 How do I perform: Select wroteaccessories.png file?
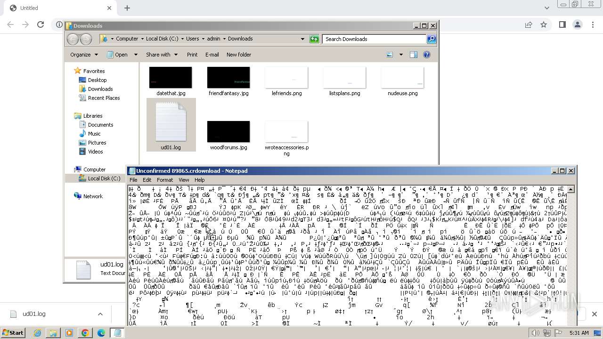click(x=286, y=138)
